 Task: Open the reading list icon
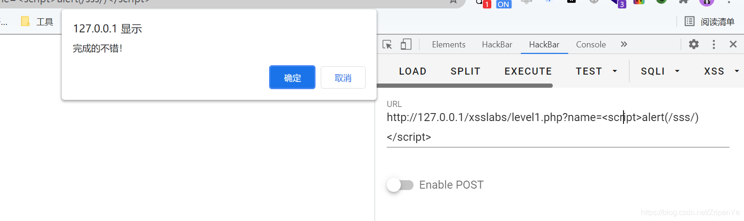[689, 21]
